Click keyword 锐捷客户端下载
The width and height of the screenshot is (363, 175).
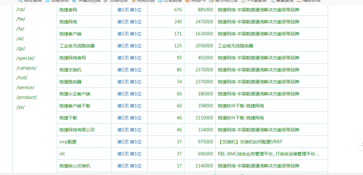point(75,106)
